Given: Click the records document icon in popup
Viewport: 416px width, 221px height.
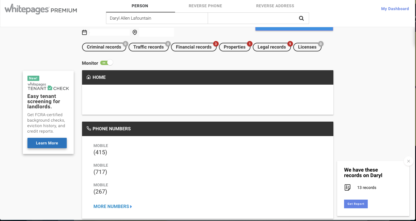Looking at the screenshot, I should 348,187.
